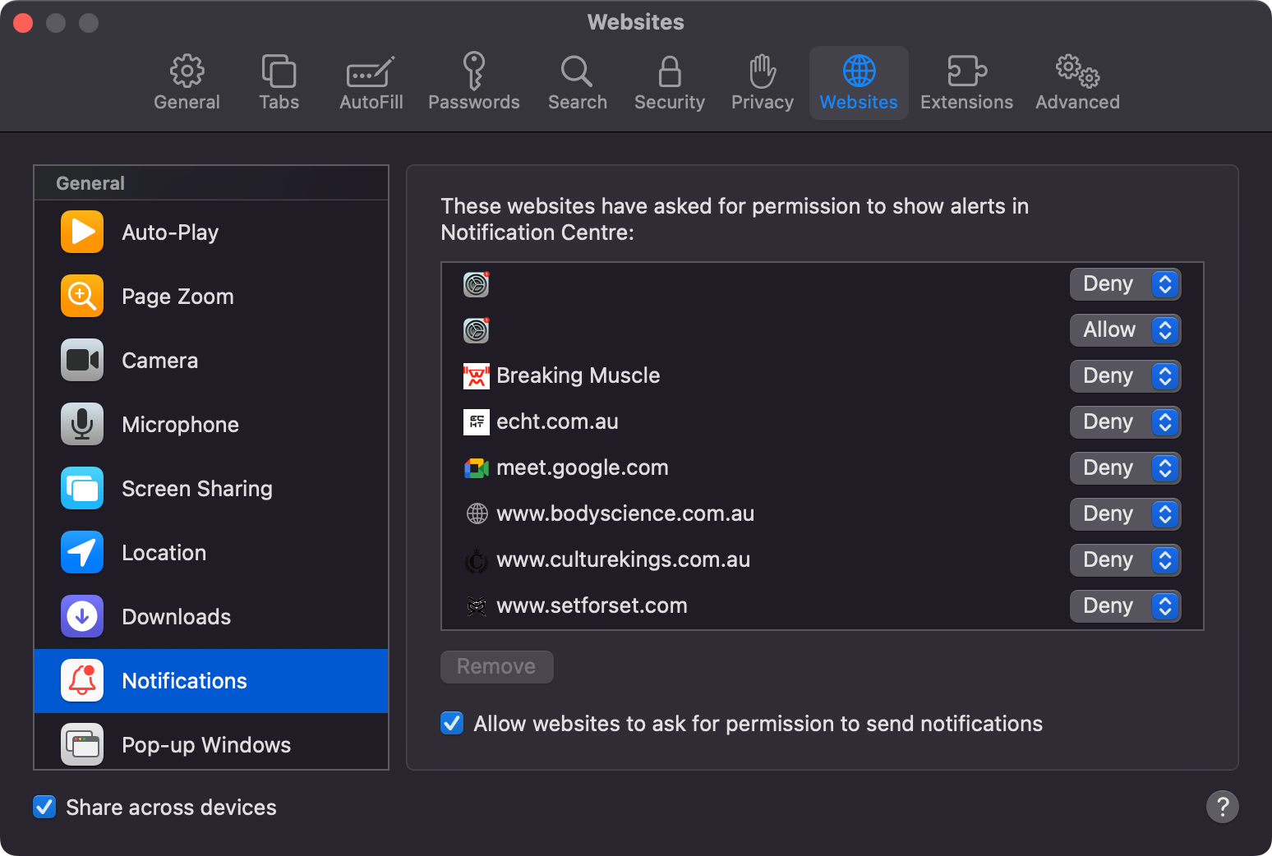The width and height of the screenshot is (1272, 856).
Task: Click the Notifications sidebar label
Action: (184, 681)
